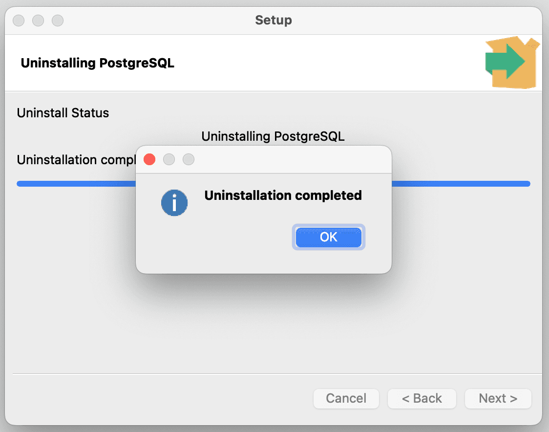Click the Uninstallation completed dialog title
549x432 pixels.
[283, 195]
